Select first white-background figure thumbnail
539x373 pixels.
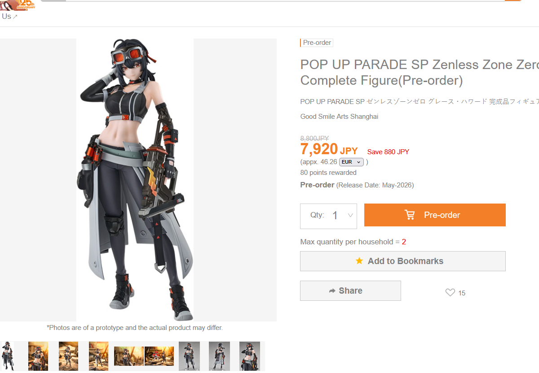click(7, 356)
